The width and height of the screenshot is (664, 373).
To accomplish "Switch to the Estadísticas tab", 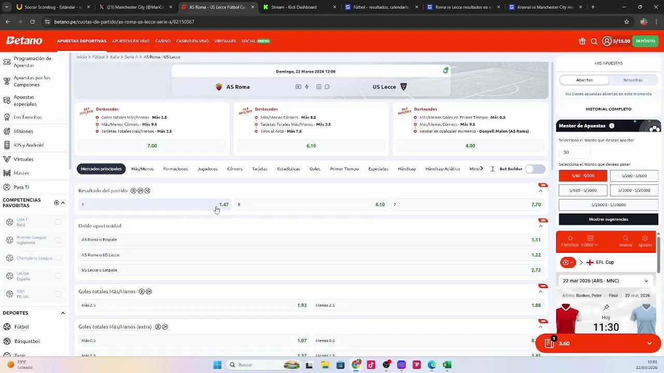I will tap(288, 169).
